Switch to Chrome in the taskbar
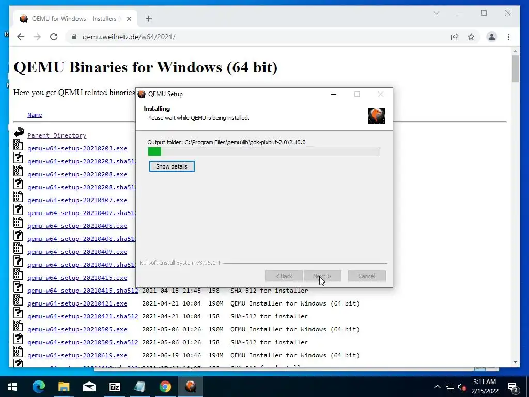This screenshot has height=397, width=529. click(x=165, y=387)
